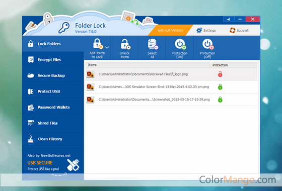282x191 pixels.
Task: Turn Protection (On) for selected items
Action: [x=180, y=48]
